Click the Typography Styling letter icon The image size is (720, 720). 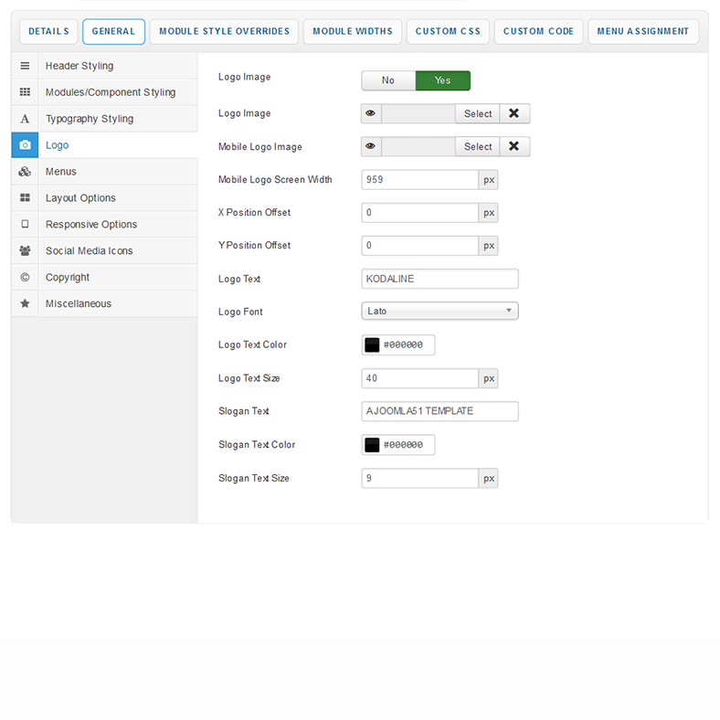coord(25,119)
